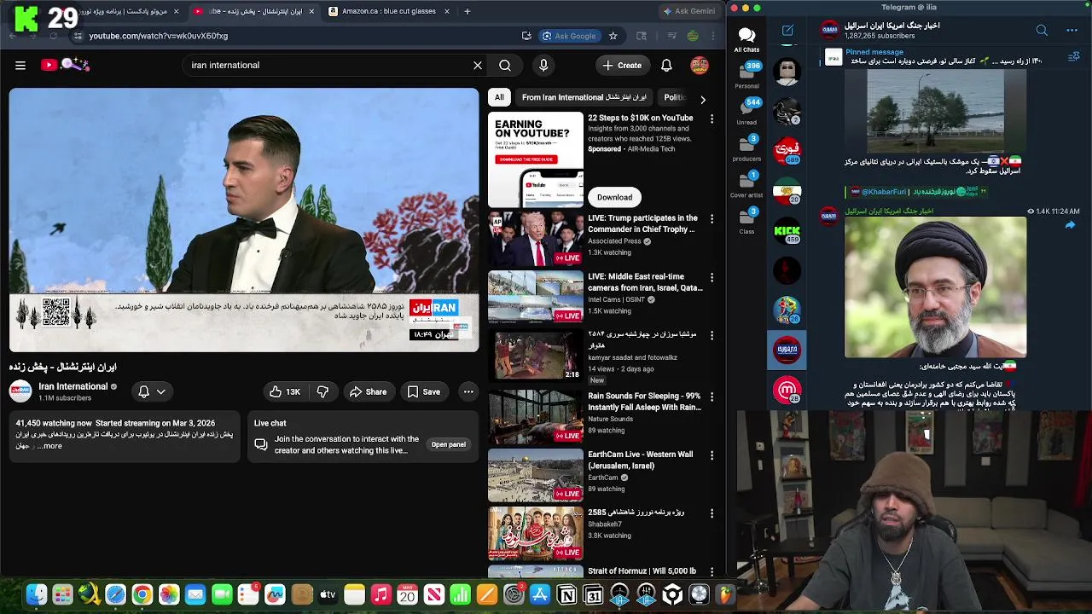Open the KICK chat in Telegram list

pyautogui.click(x=787, y=230)
